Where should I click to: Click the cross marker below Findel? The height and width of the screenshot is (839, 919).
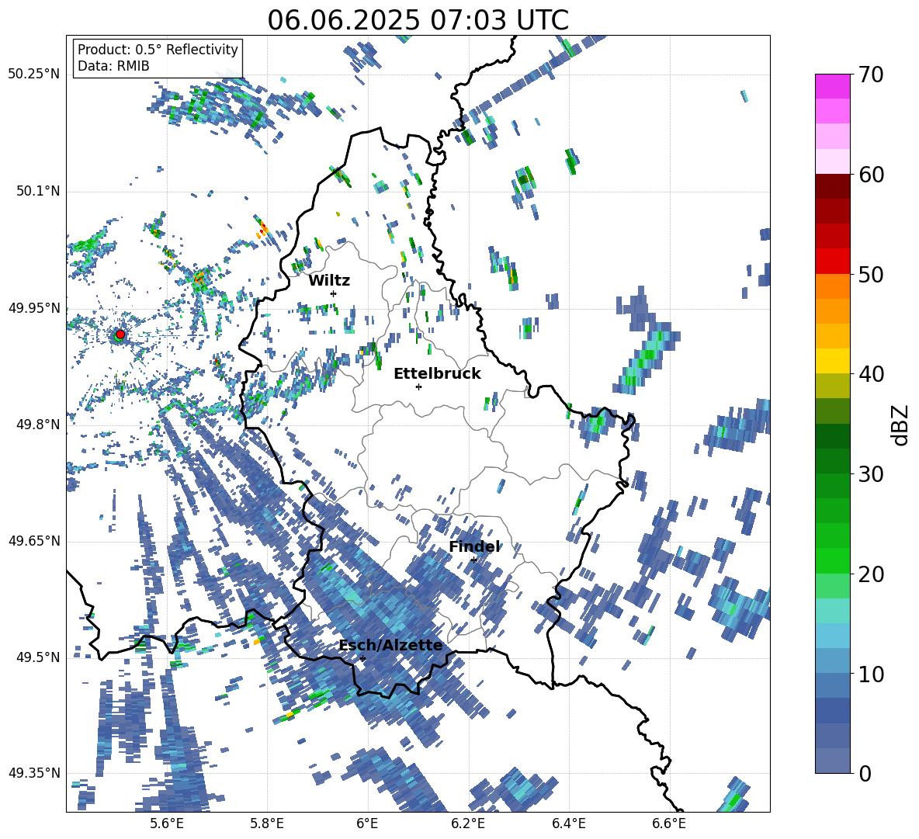click(473, 560)
